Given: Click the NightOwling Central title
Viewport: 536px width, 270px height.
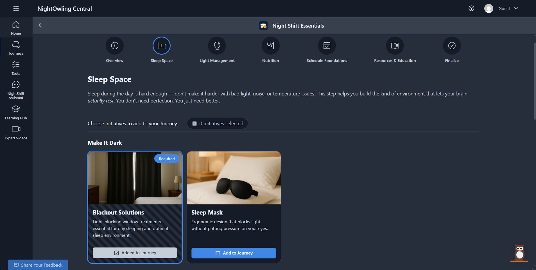Looking at the screenshot, I should pos(65,8).
